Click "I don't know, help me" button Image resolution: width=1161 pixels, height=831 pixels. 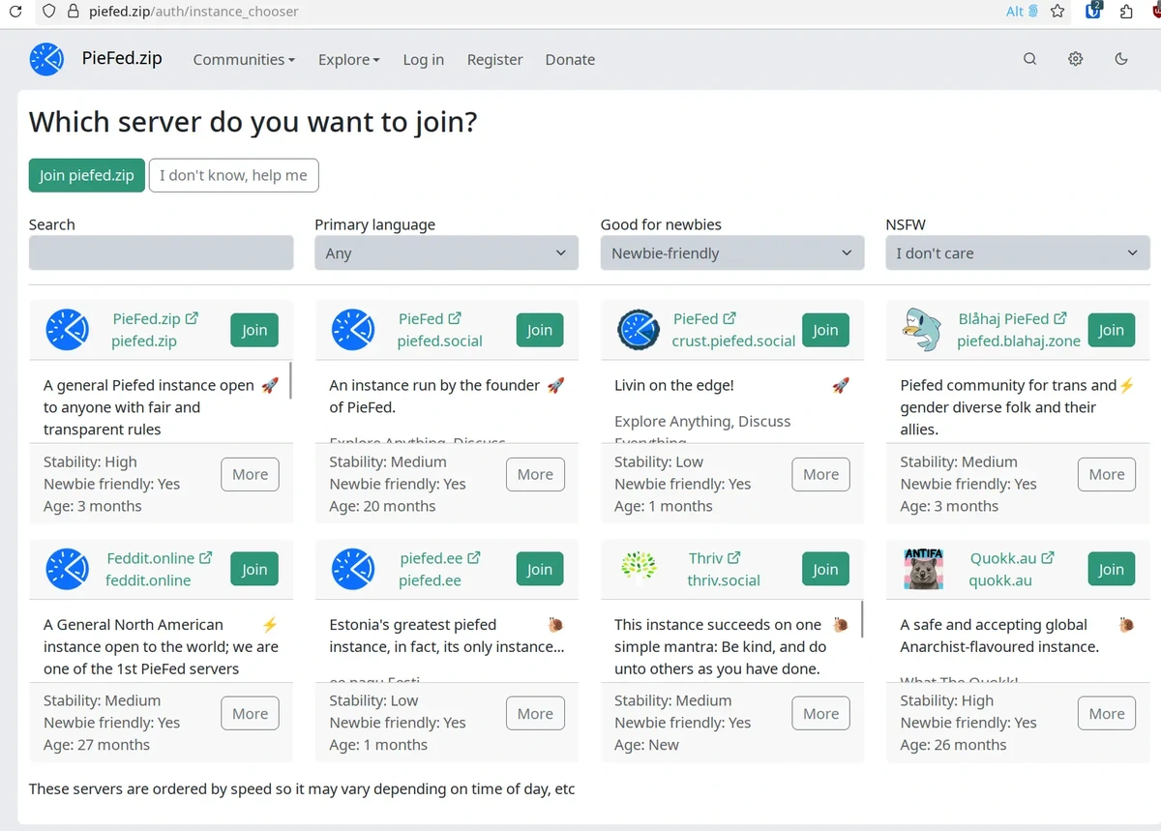point(233,175)
